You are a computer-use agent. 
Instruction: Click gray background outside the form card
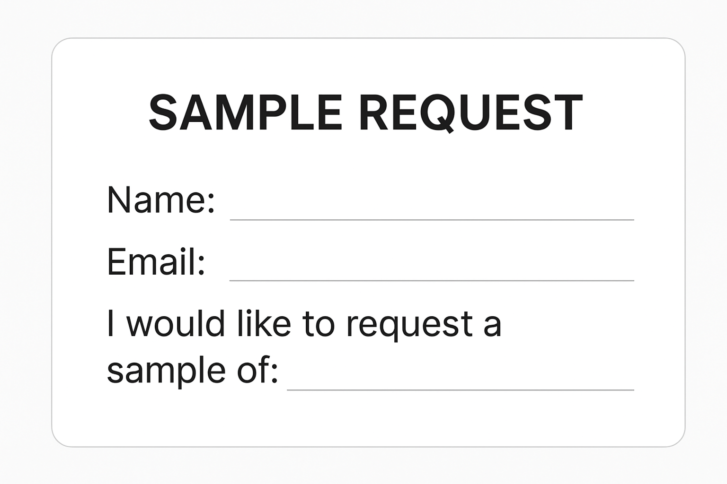(x=24, y=236)
